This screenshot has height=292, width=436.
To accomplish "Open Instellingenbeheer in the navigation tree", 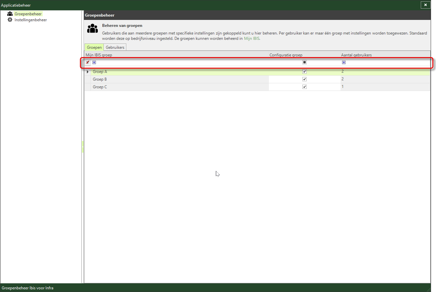I will tap(31, 20).
